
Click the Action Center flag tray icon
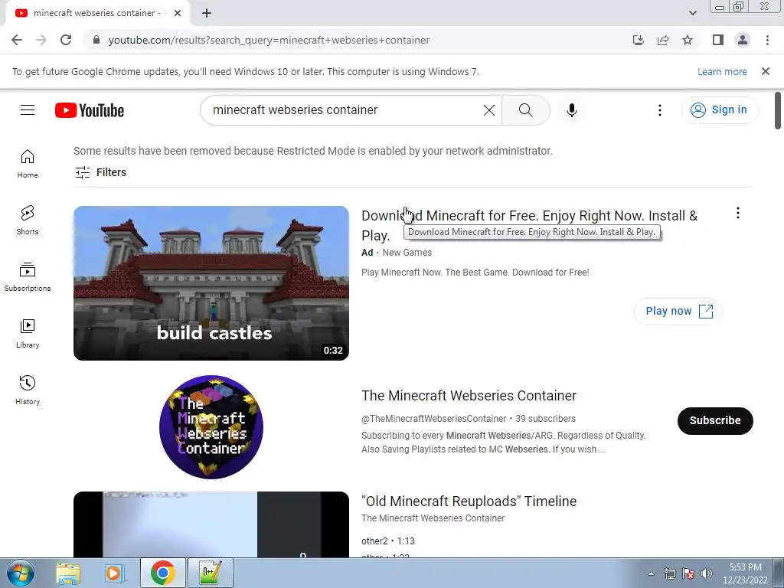[688, 573]
